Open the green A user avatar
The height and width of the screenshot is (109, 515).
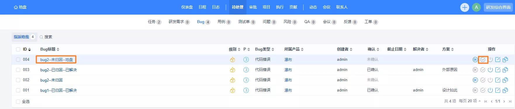point(476,7)
